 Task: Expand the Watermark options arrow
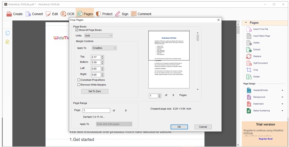(x=282, y=104)
